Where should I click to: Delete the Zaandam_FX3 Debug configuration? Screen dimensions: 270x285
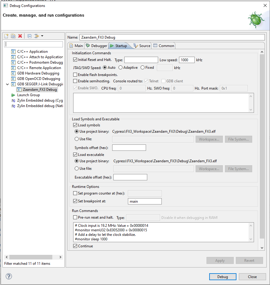click(x=20, y=36)
